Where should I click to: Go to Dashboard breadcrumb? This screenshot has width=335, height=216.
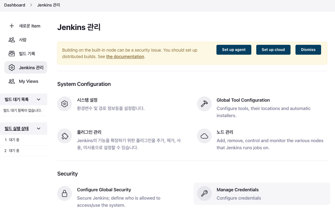pos(15,5)
